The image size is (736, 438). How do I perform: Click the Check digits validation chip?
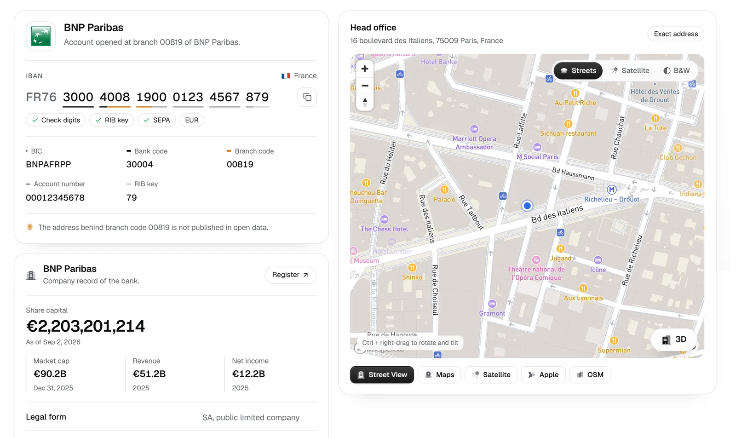coord(56,120)
